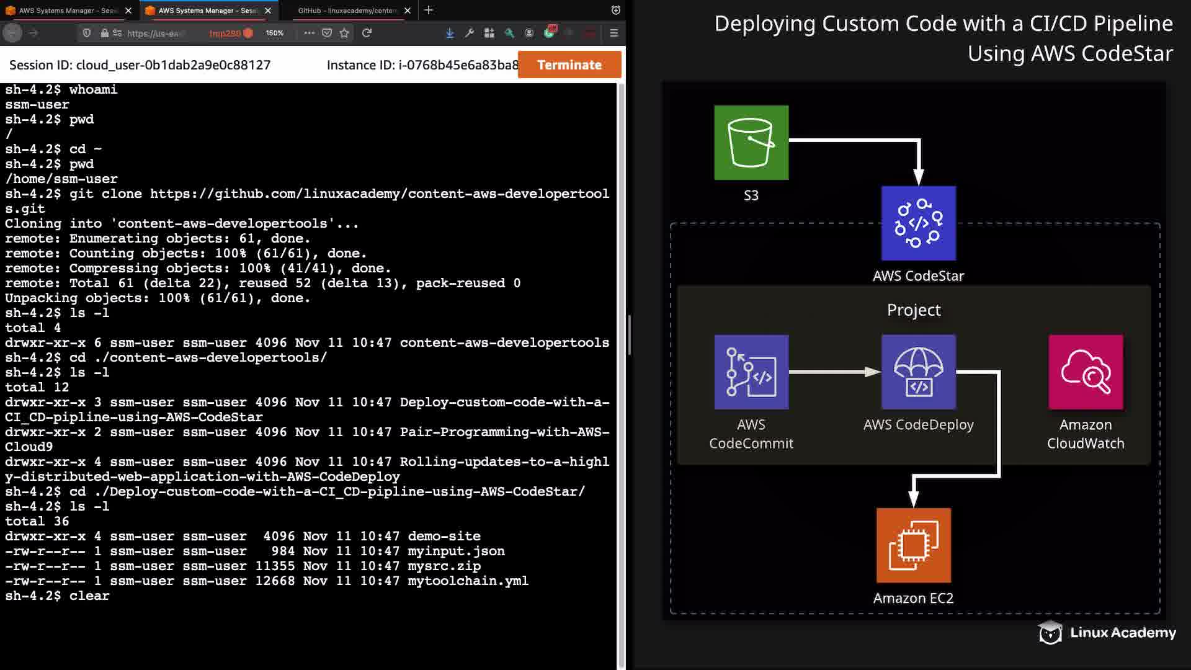Click the Terminate session button
This screenshot has height=670, width=1191.
pos(569,65)
